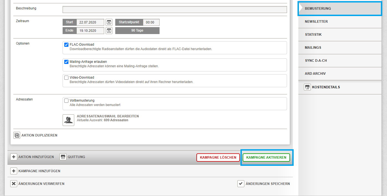Click the Kampagne hinzufügen label
Viewport: 387px width, 196px height.
click(39, 171)
